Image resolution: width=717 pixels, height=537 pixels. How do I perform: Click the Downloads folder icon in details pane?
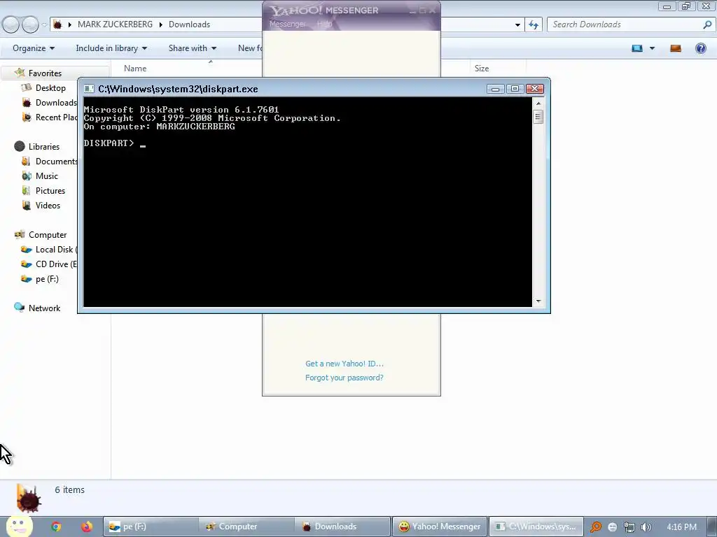point(29,499)
